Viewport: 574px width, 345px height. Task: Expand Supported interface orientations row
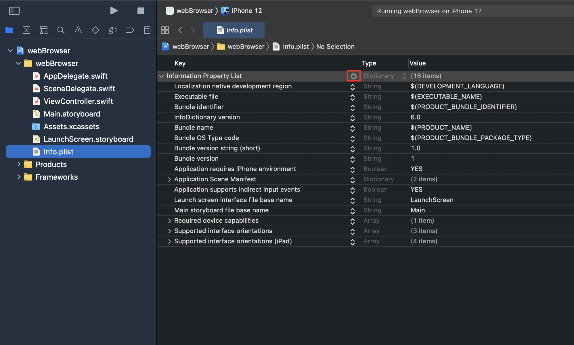(x=169, y=231)
